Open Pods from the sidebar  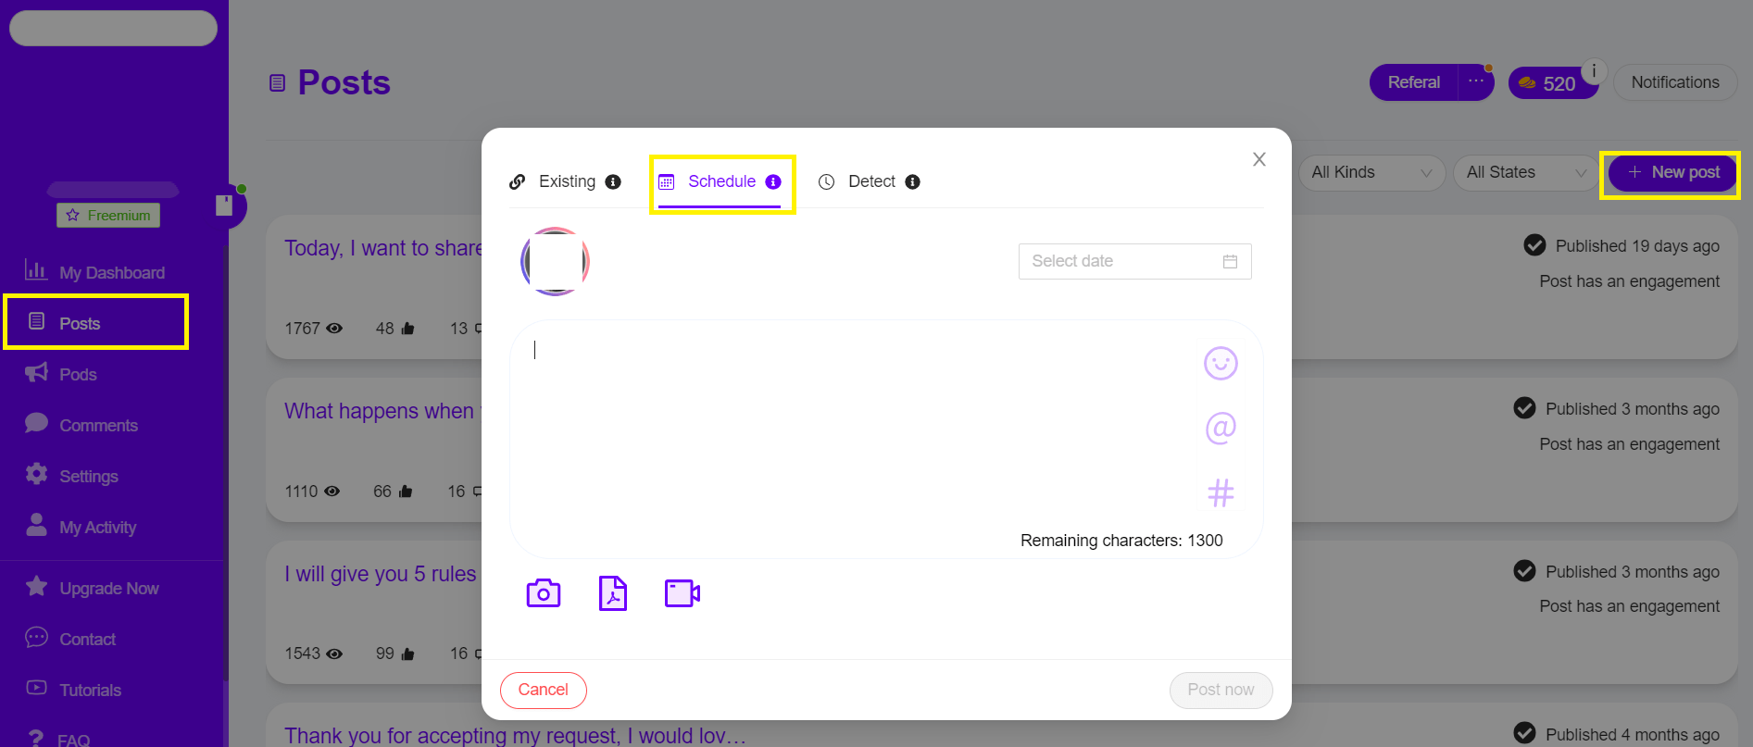coord(78,375)
